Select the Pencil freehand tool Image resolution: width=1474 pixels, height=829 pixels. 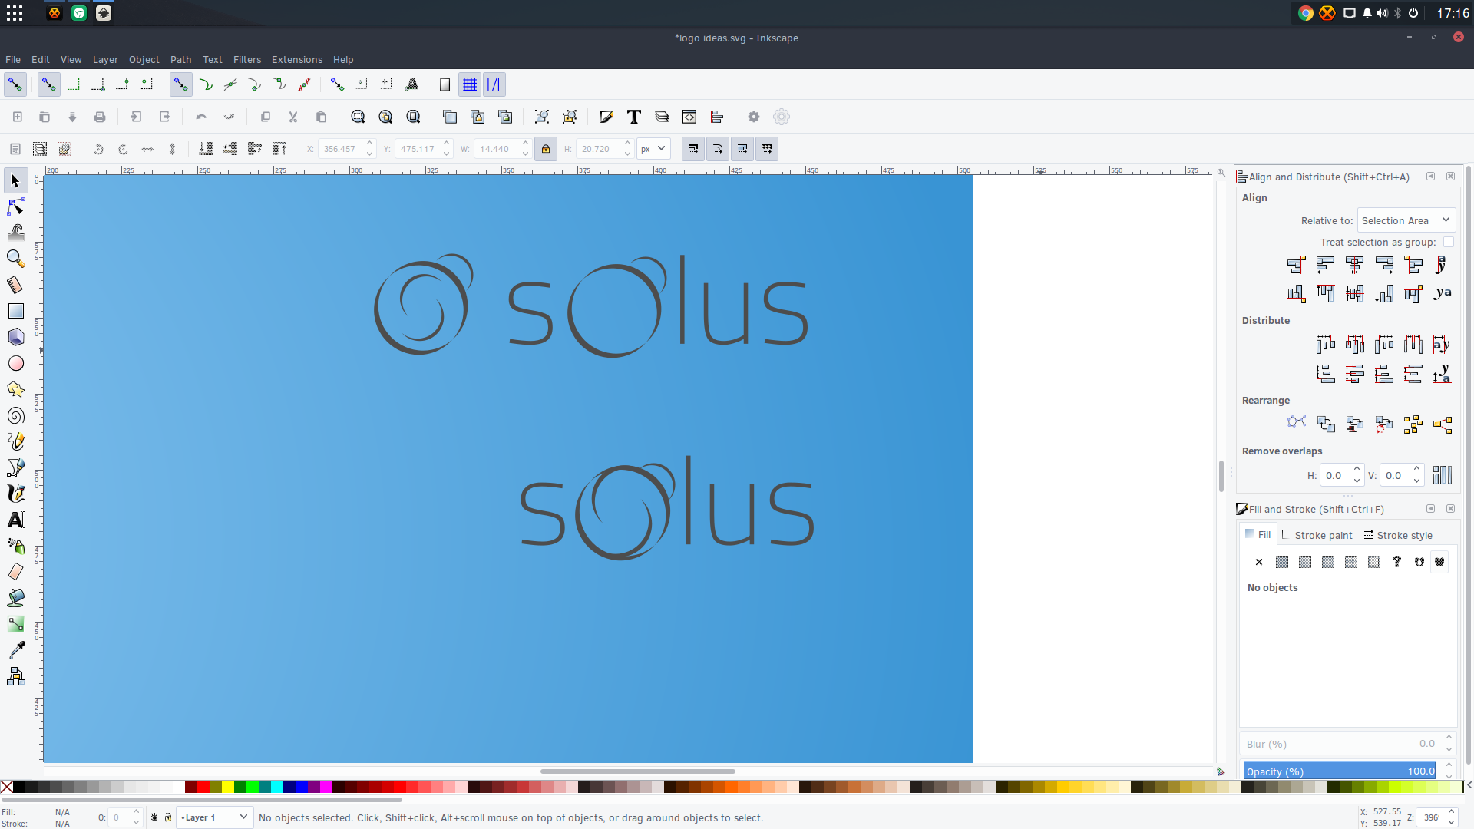click(15, 441)
